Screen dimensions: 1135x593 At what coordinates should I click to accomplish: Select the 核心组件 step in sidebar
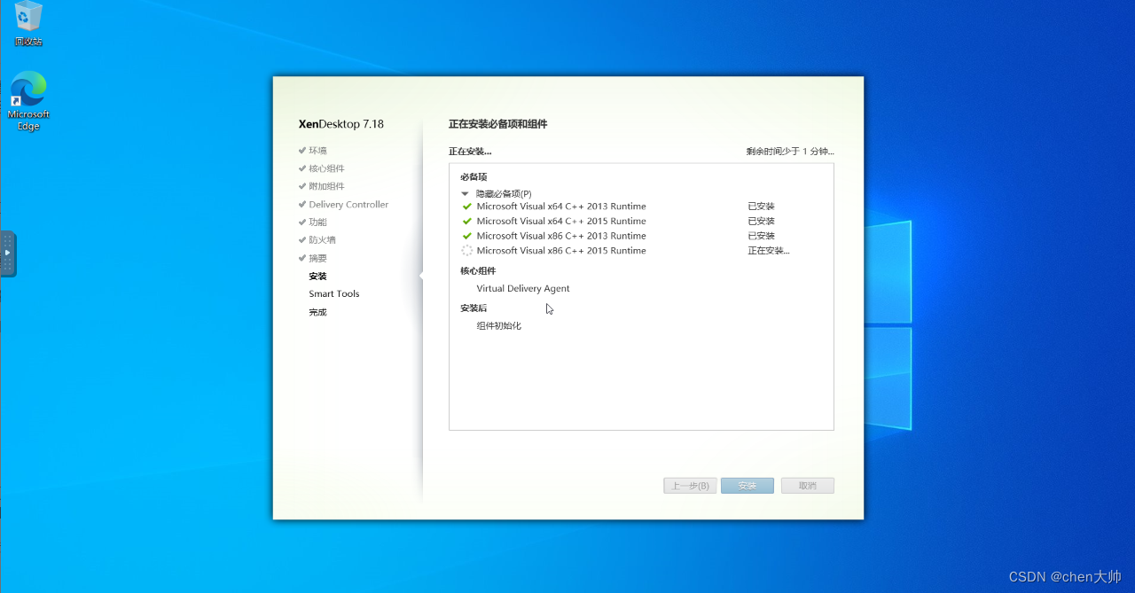[326, 168]
